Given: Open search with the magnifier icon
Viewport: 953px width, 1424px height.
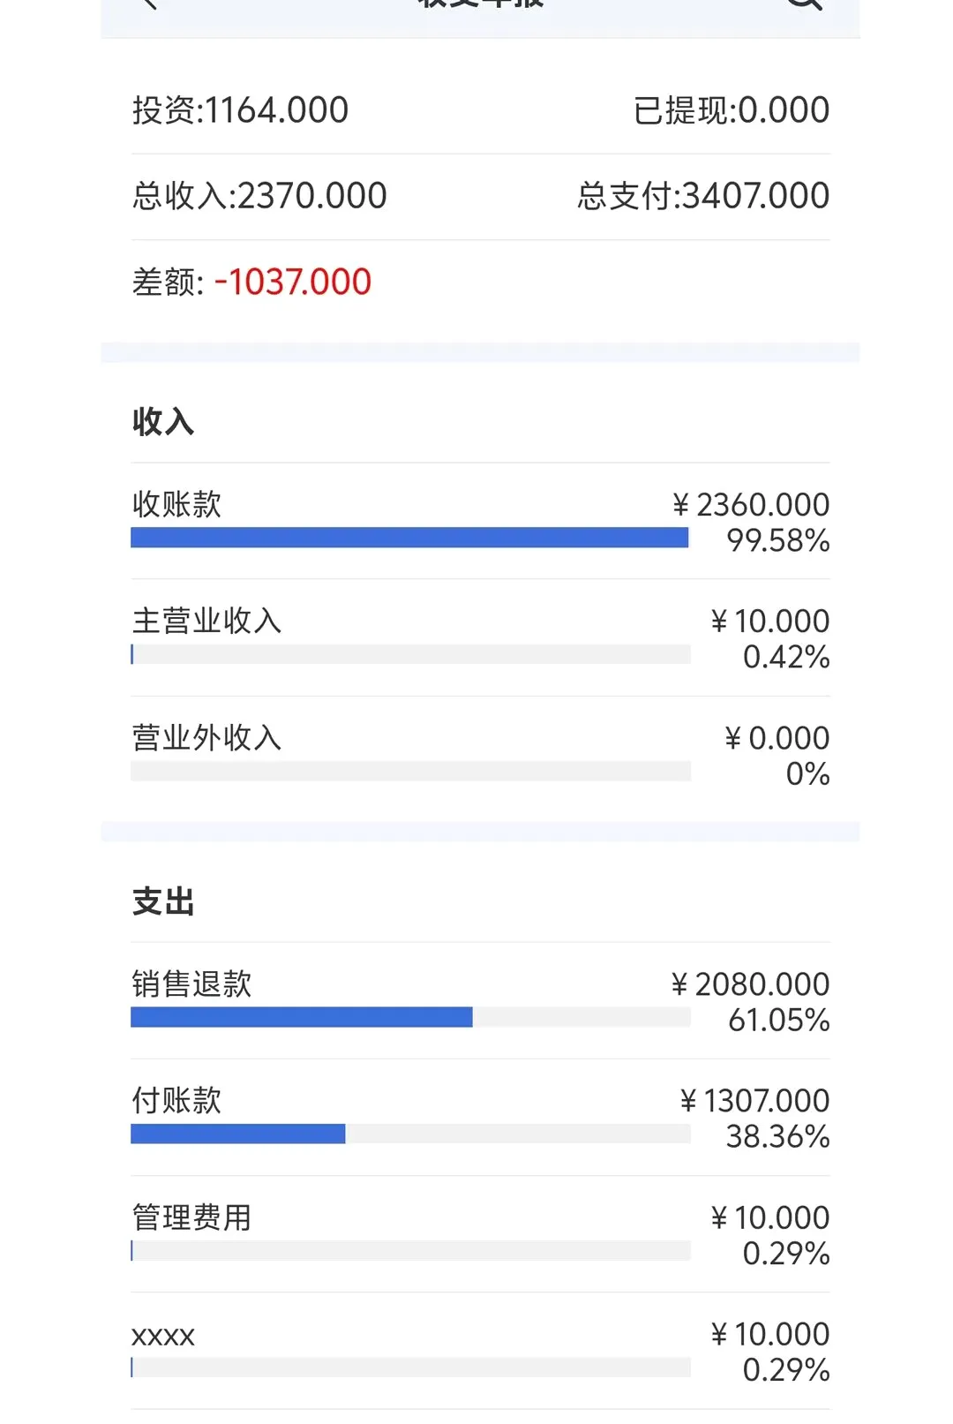Looking at the screenshot, I should pos(804,4).
